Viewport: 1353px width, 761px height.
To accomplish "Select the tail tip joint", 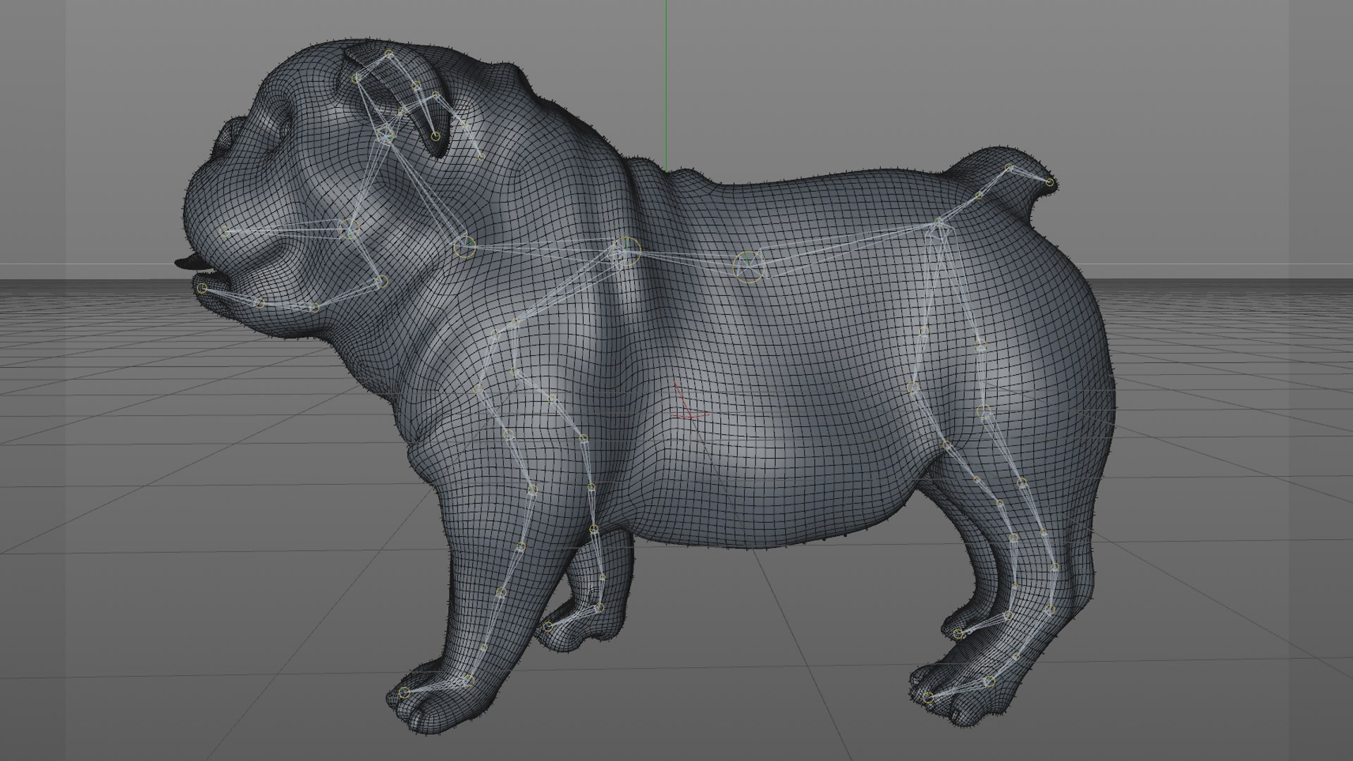I will pyautogui.click(x=1049, y=182).
